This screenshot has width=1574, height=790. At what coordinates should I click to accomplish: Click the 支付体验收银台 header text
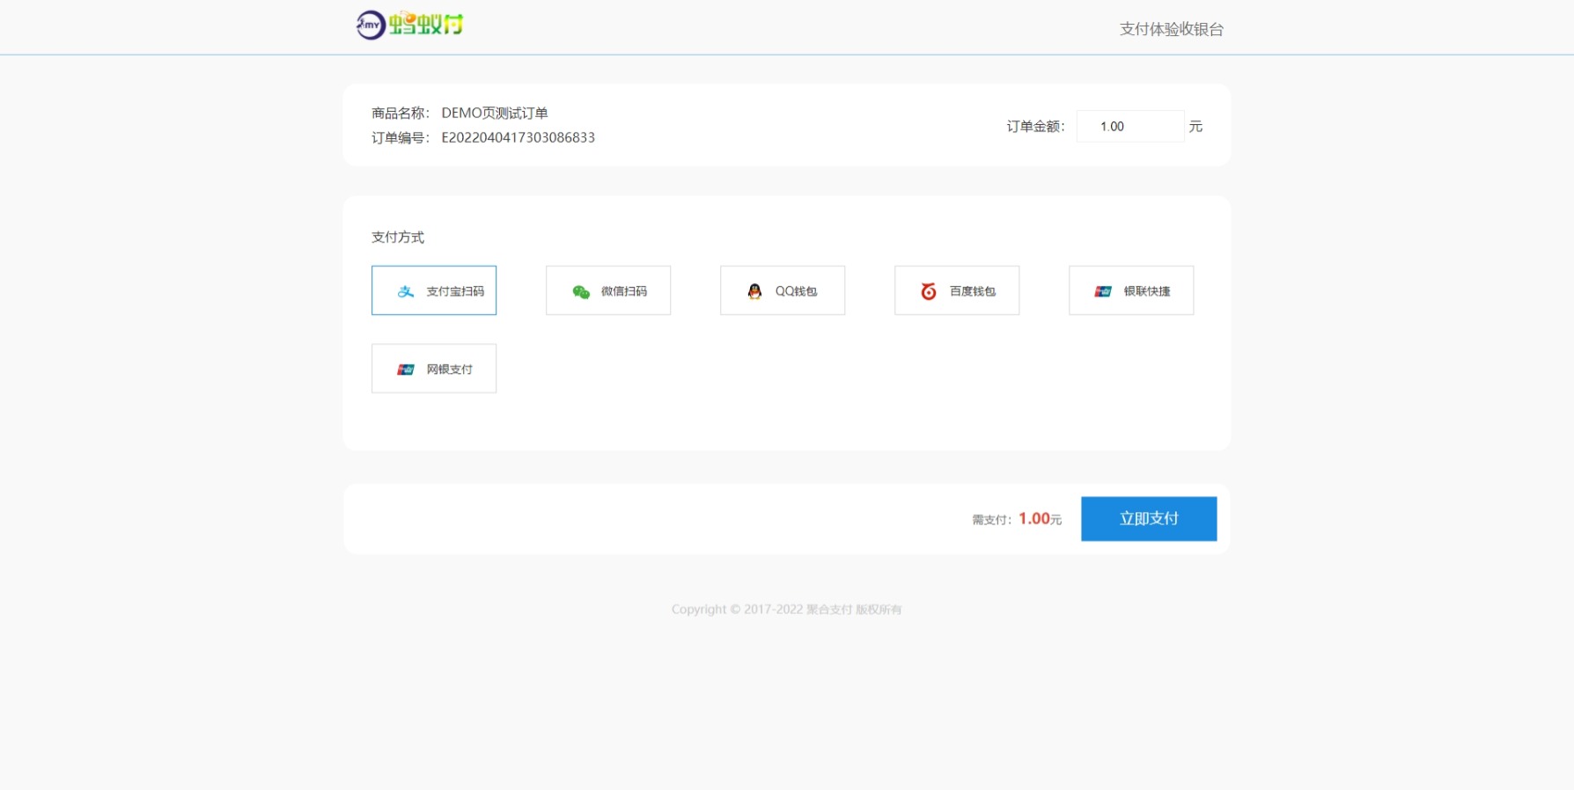tap(1171, 29)
